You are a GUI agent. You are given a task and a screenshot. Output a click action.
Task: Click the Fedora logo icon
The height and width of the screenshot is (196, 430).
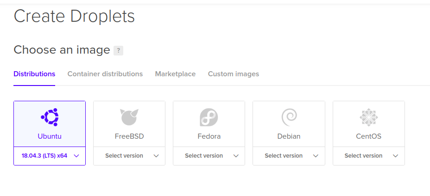point(209,117)
